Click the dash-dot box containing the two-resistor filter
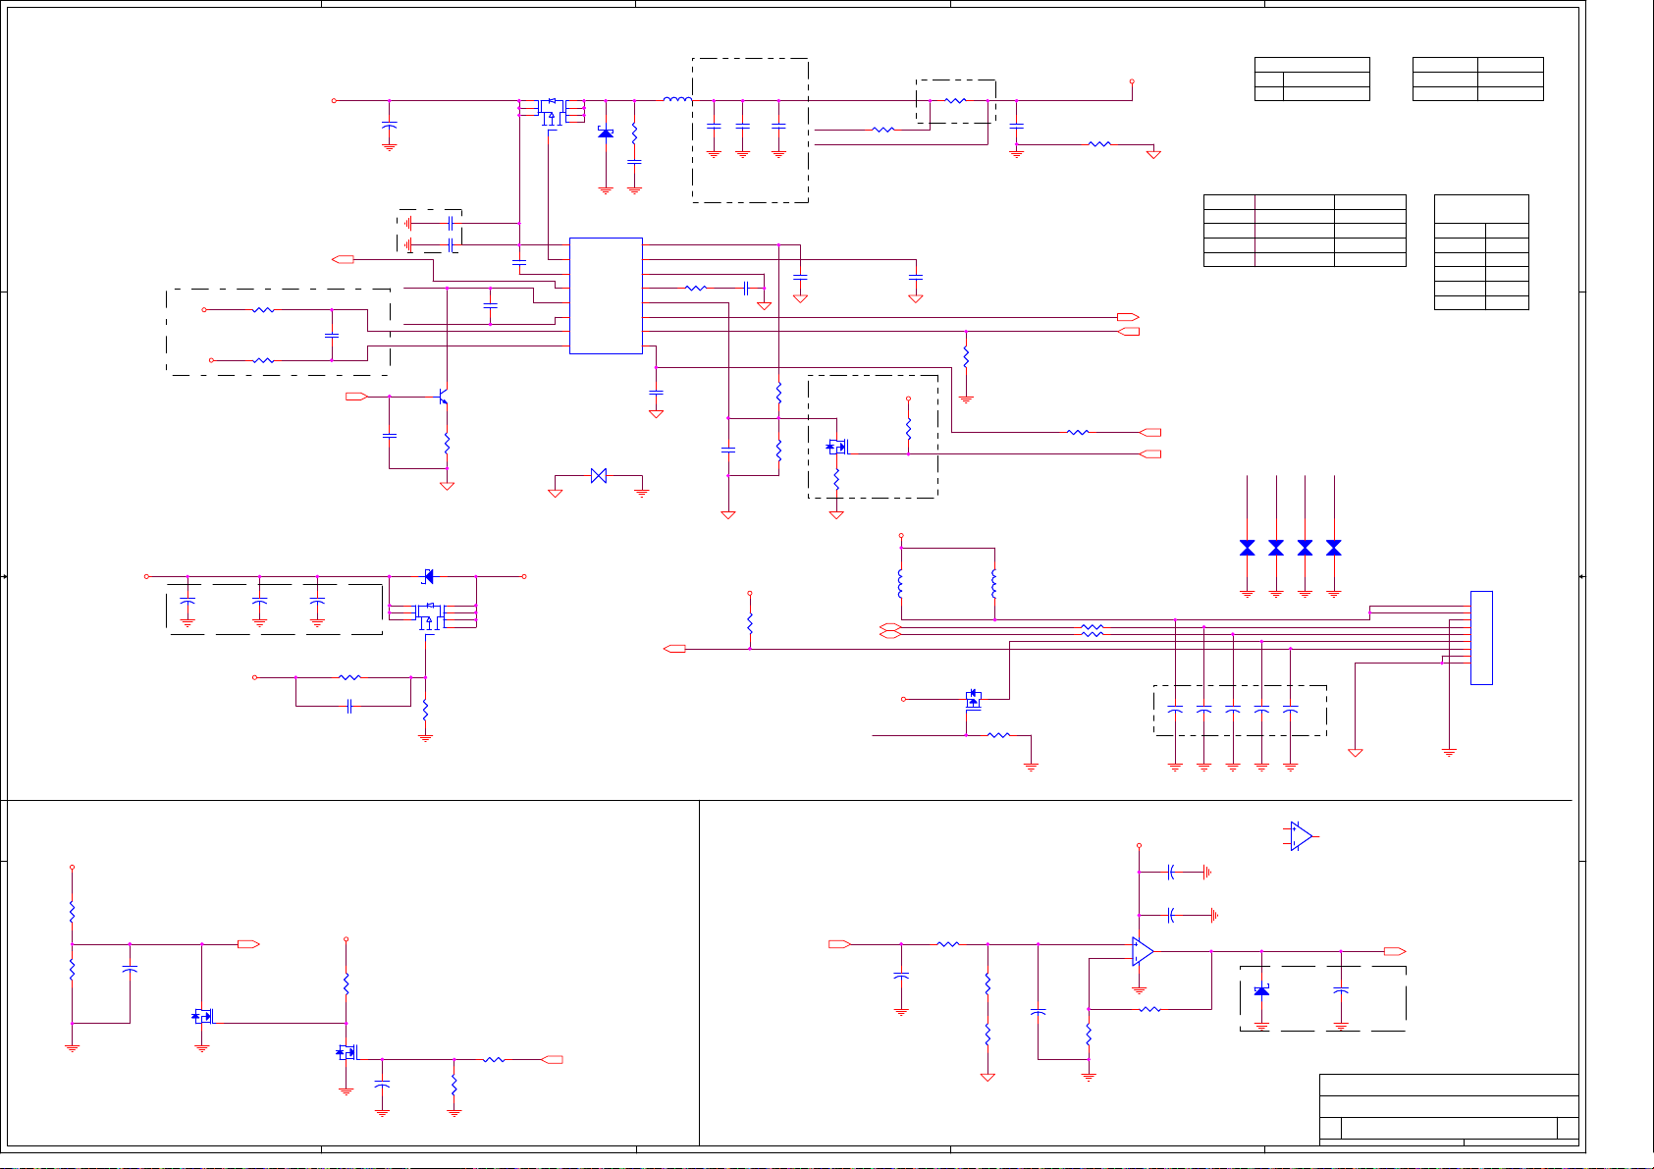The width and height of the screenshot is (1654, 1169). (279, 332)
